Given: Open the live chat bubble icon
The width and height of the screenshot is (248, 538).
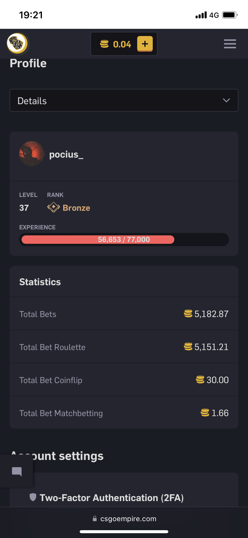Looking at the screenshot, I should point(17,471).
